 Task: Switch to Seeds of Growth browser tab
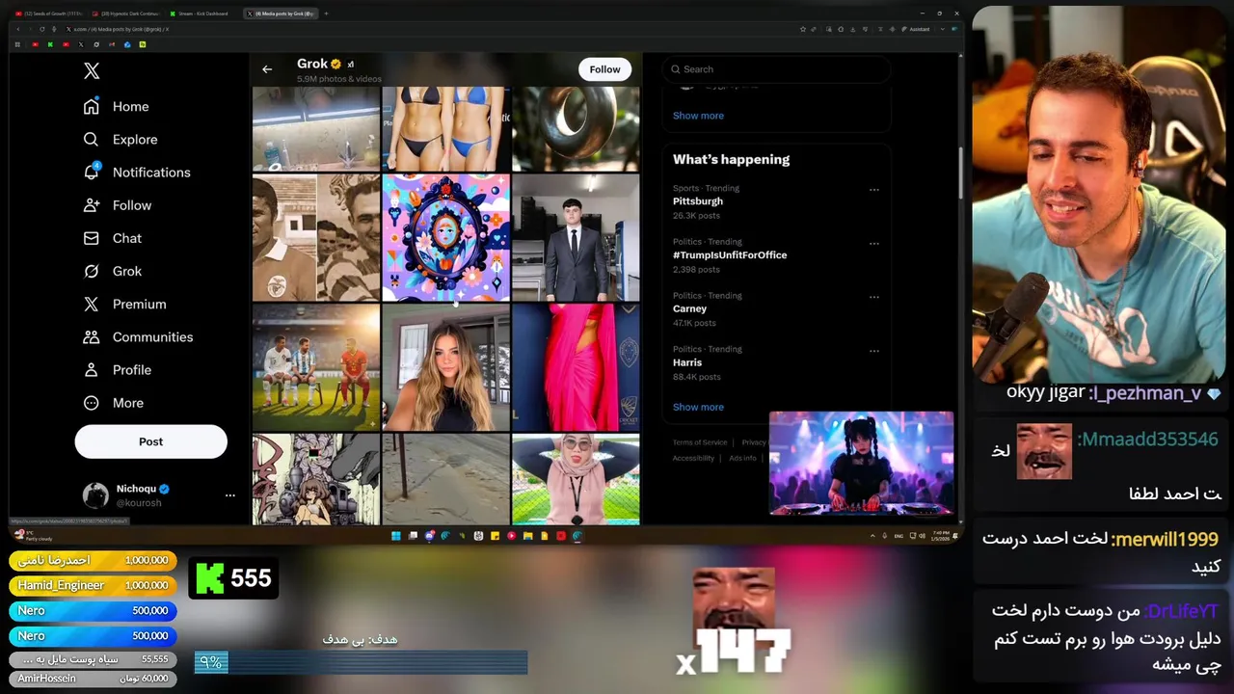coord(48,13)
